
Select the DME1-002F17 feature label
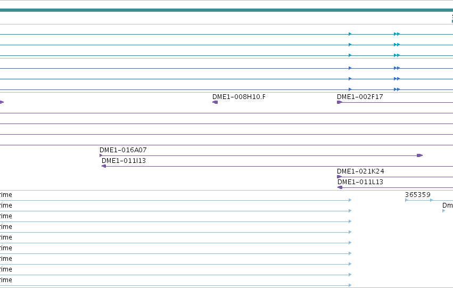click(360, 97)
